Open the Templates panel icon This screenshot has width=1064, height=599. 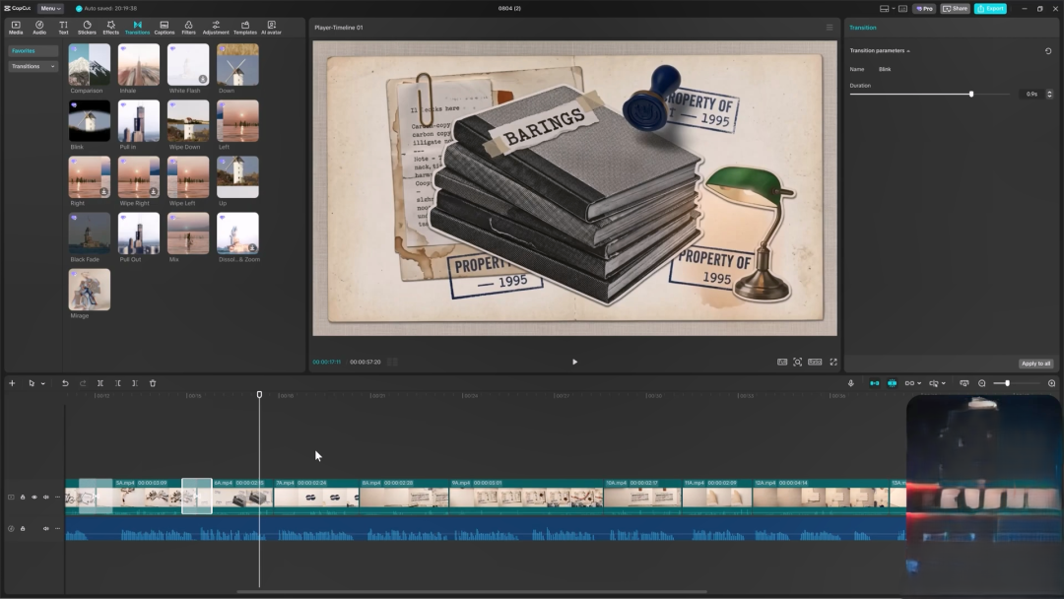coord(245,28)
